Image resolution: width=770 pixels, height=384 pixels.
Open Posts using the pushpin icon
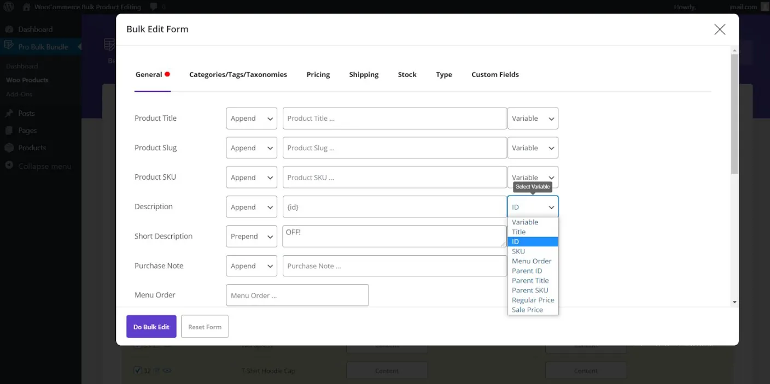10,113
